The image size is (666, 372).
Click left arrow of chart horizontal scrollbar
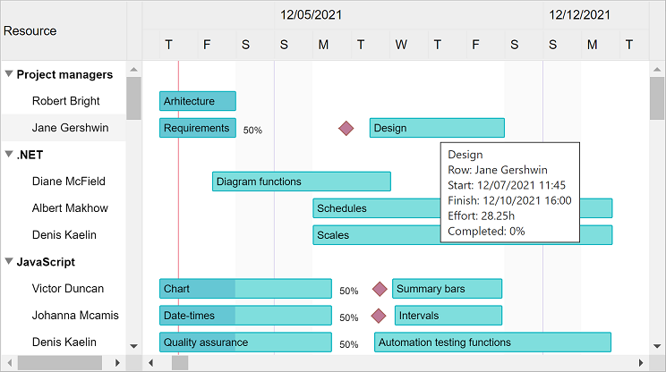pos(151,362)
